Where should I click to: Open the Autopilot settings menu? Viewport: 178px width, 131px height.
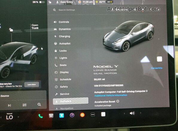[x=62, y=43]
